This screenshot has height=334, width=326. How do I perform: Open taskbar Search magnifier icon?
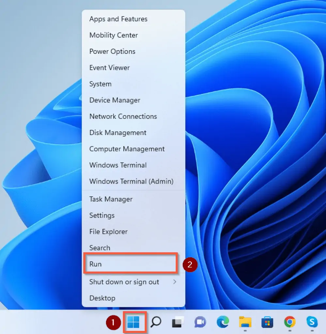pos(156,322)
